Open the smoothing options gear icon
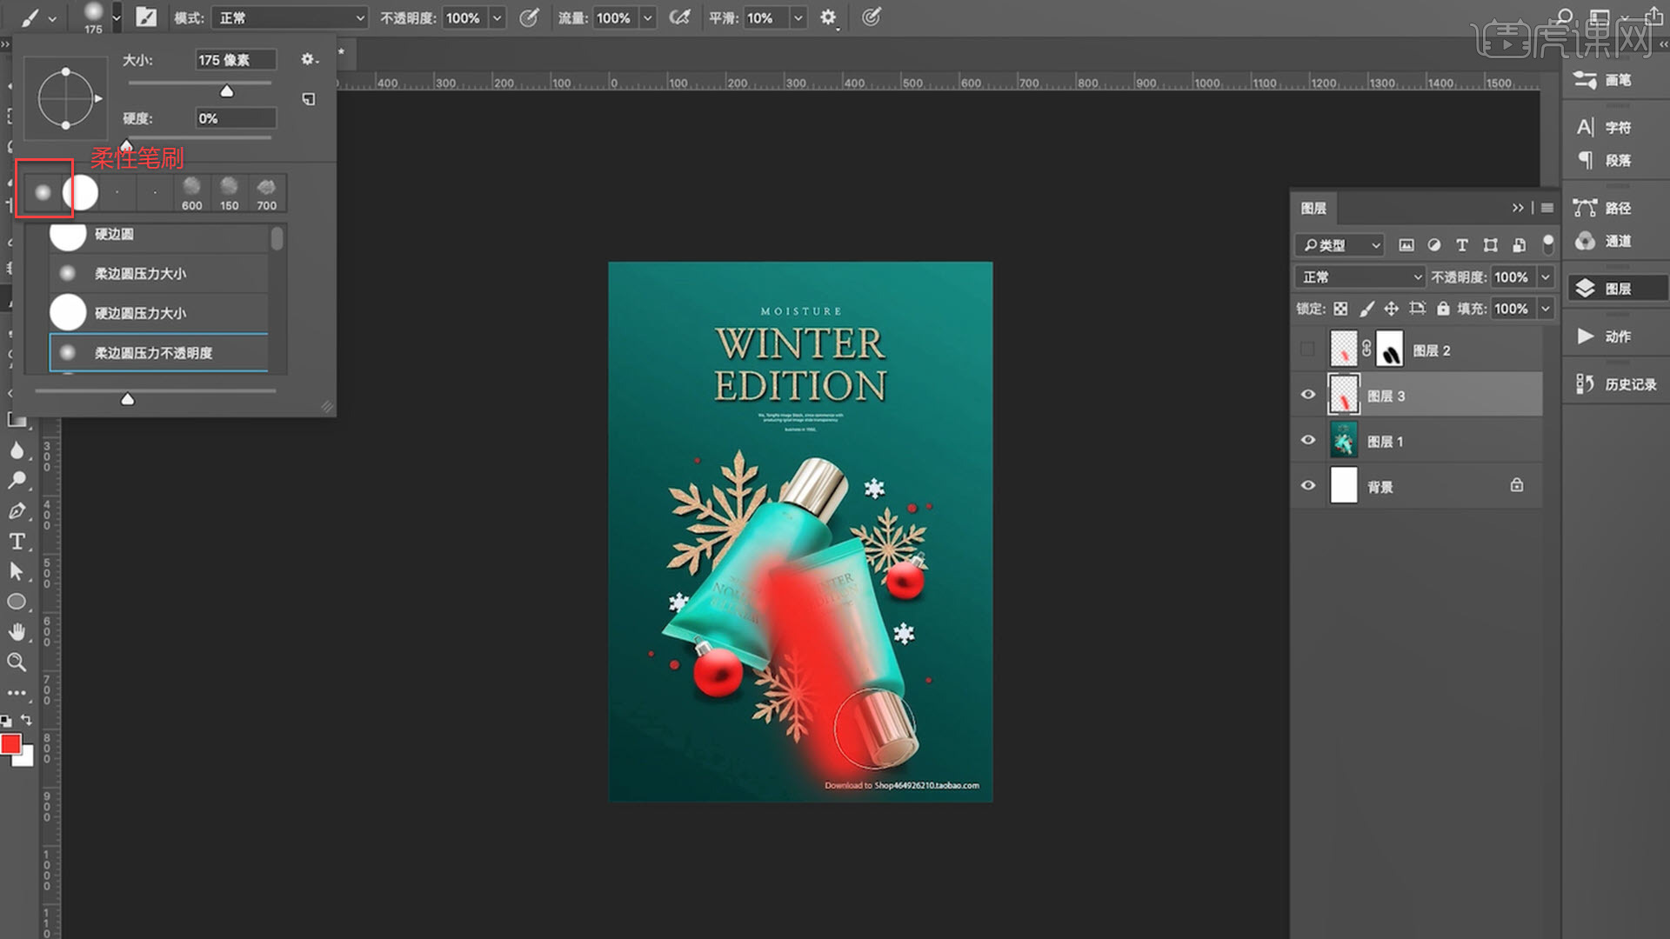The image size is (1670, 939). pyautogui.click(x=828, y=17)
